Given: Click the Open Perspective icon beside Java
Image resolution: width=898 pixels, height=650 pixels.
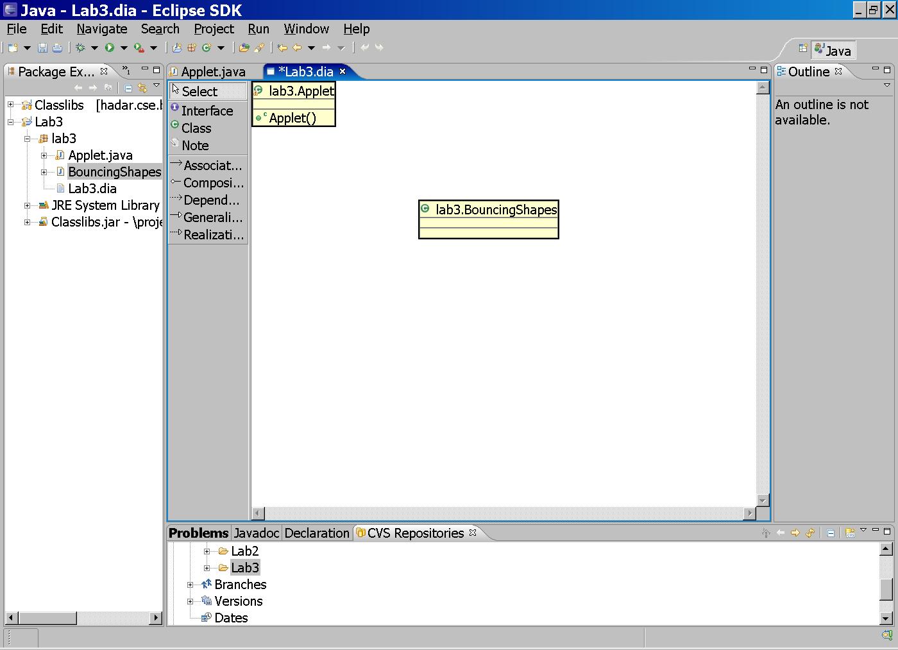Looking at the screenshot, I should 802,49.
